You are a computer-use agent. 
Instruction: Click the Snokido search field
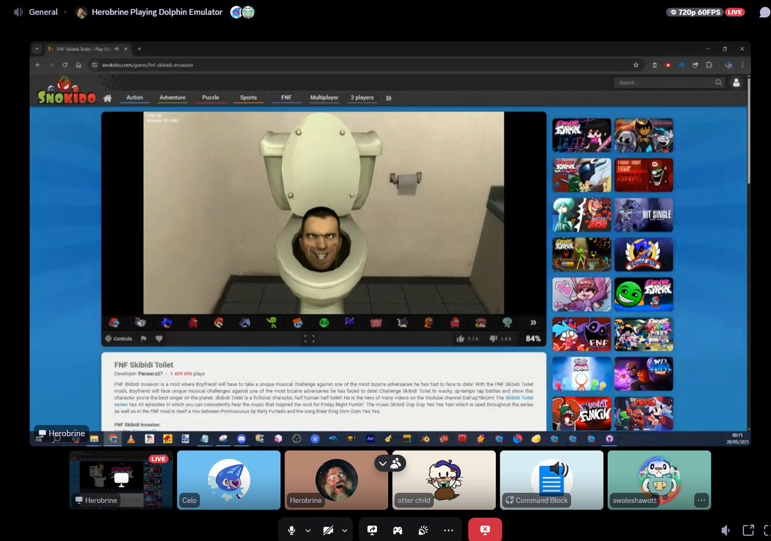tap(668, 82)
